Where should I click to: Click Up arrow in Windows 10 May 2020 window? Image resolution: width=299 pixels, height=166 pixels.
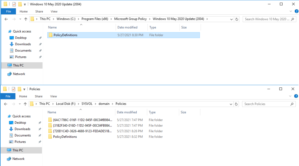[x=26, y=19]
